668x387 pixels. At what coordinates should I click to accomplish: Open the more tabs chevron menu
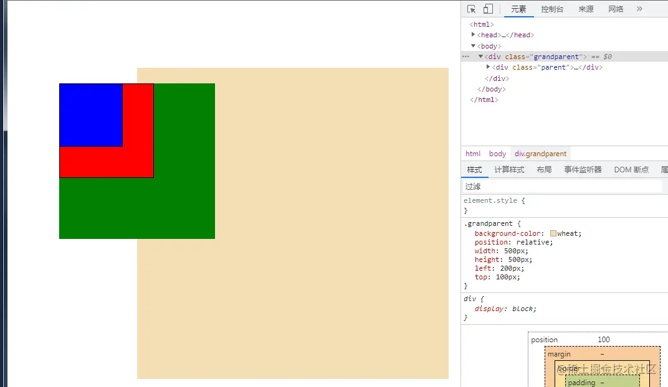(x=639, y=9)
